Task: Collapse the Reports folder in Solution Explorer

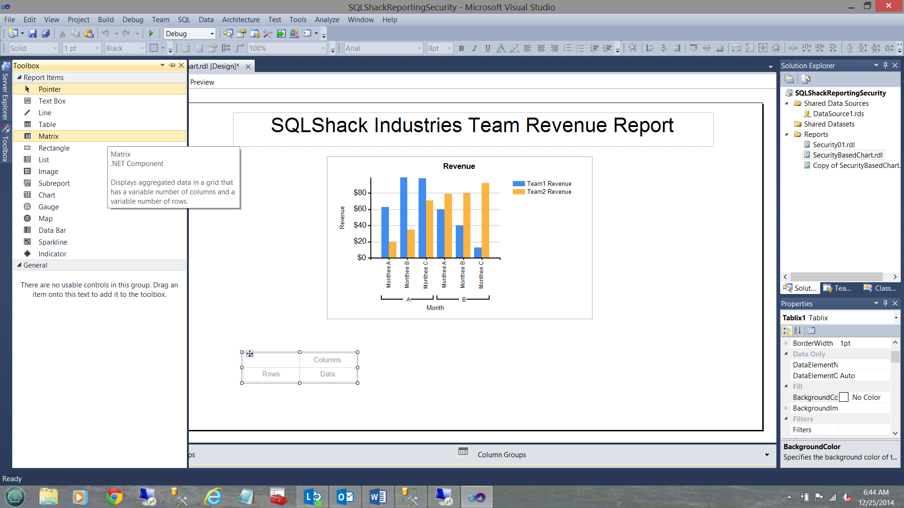Action: (x=786, y=135)
